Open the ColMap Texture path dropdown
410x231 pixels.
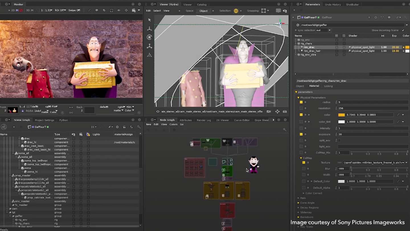(x=406, y=163)
